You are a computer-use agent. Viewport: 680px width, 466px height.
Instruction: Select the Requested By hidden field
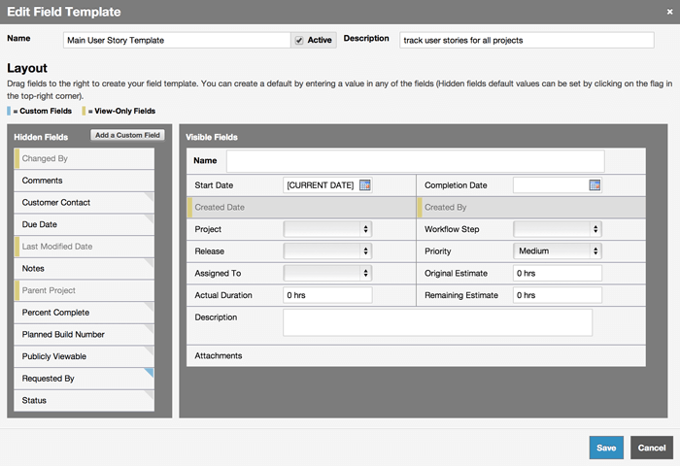click(x=85, y=379)
